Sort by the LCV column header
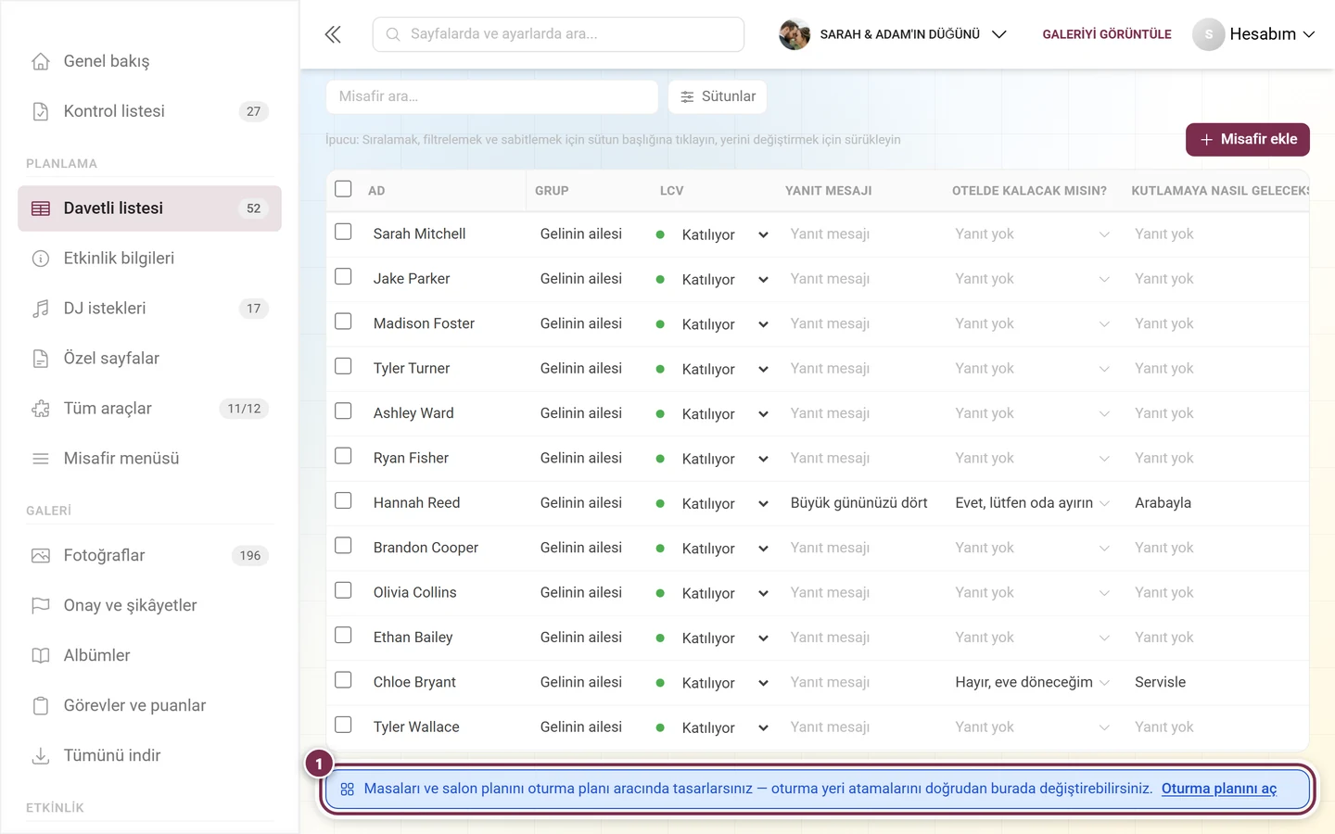Image resolution: width=1335 pixels, height=834 pixels. (672, 191)
